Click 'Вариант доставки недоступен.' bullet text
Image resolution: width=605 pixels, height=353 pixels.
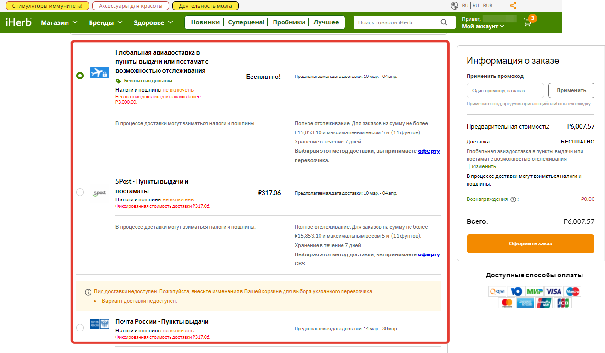[139, 301]
